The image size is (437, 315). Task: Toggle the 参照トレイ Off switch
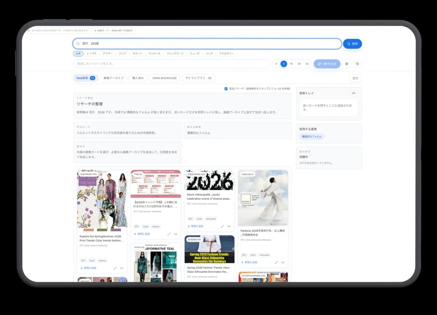pyautogui.click(x=354, y=93)
